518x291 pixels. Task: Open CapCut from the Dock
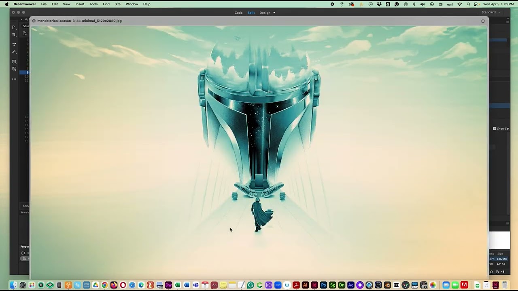tap(396, 285)
